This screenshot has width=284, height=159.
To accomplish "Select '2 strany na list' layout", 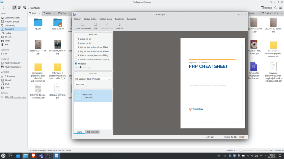I will pos(83,43).
